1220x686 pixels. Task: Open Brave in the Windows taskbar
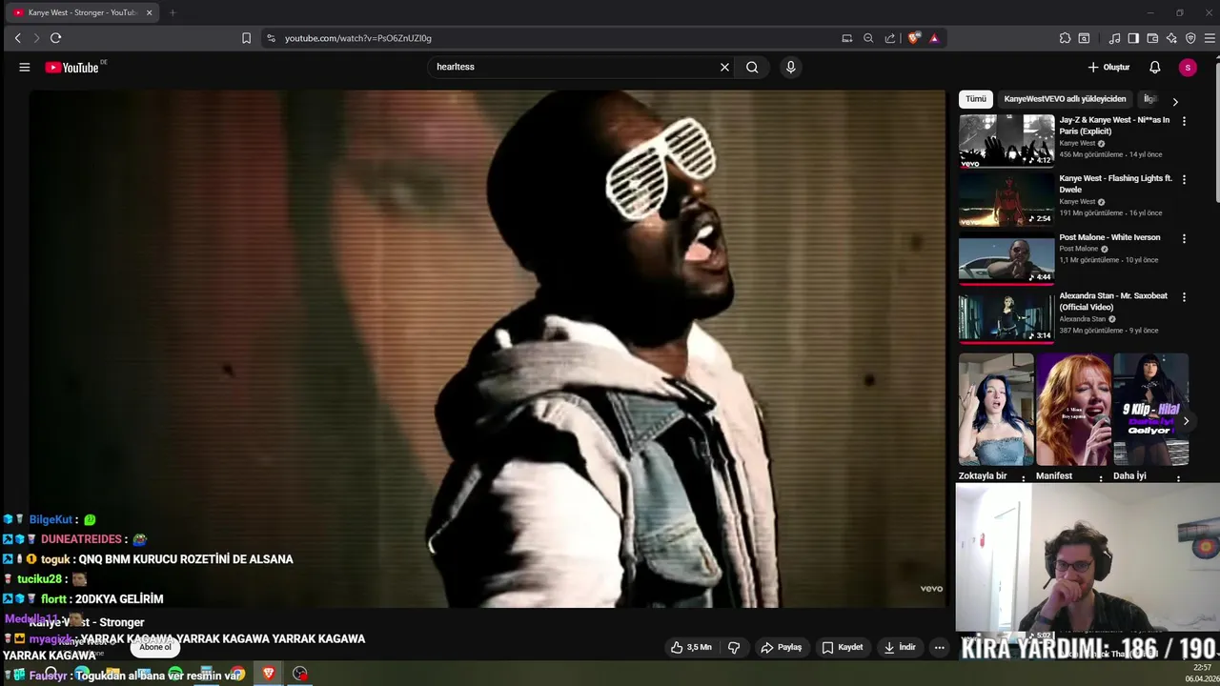[x=268, y=674]
